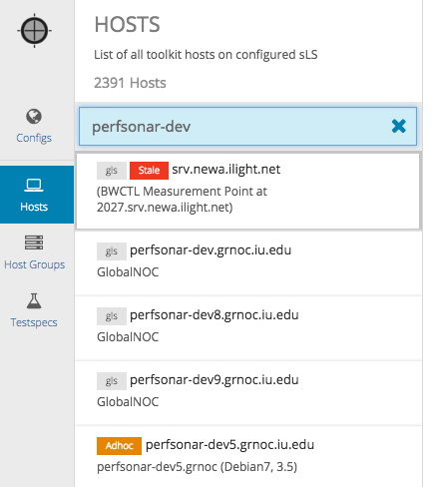Select the srv.newa.ilight.net host entry

point(248,191)
